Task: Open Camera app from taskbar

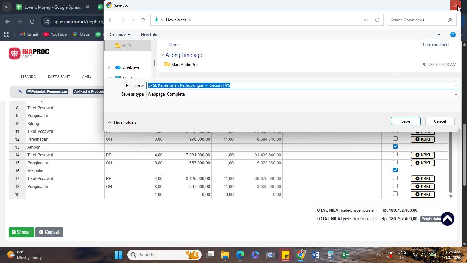Action: point(270,255)
